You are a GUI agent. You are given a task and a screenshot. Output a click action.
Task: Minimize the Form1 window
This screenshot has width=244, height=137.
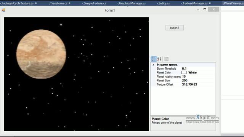pos(198,10)
